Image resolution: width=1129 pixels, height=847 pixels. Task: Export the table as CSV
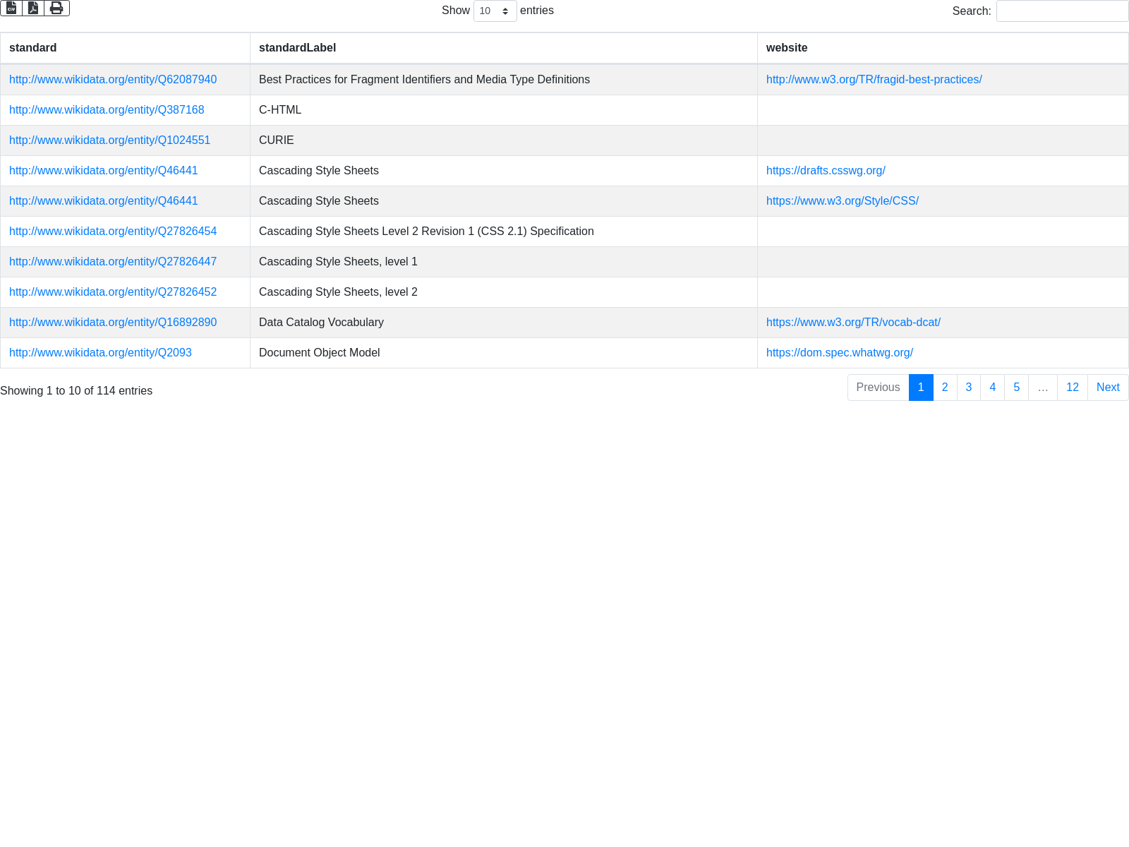click(x=11, y=8)
